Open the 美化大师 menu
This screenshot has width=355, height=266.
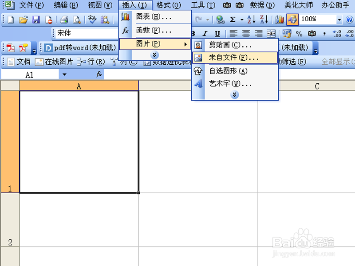(x=299, y=5)
